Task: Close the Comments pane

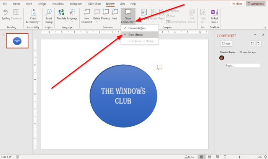Action: point(263,35)
